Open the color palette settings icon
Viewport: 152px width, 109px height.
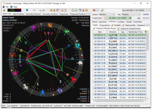[4, 10]
